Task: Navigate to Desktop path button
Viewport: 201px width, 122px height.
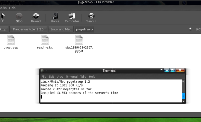Action: tap(4, 29)
